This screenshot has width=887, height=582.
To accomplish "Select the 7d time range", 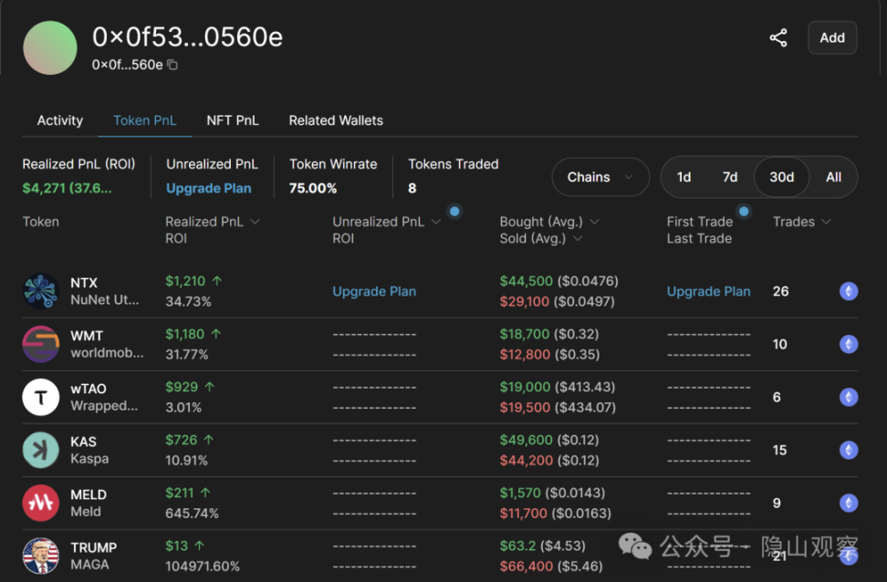I will tap(730, 177).
